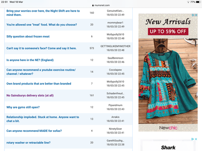The image size is (202, 151).
Task: Click the 'UP TO 59% OFF' ad banner
Action: 168,32
